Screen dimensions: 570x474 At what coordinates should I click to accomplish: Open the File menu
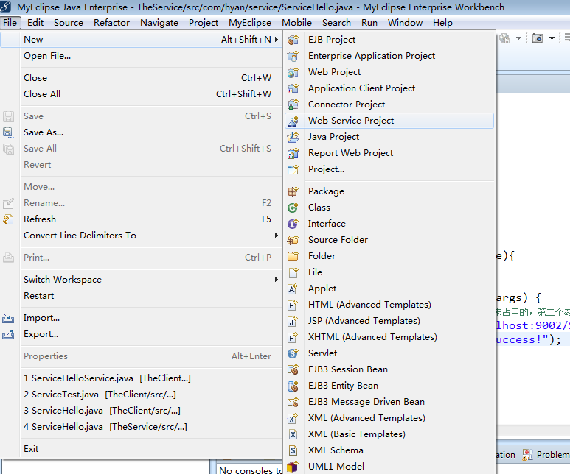10,23
